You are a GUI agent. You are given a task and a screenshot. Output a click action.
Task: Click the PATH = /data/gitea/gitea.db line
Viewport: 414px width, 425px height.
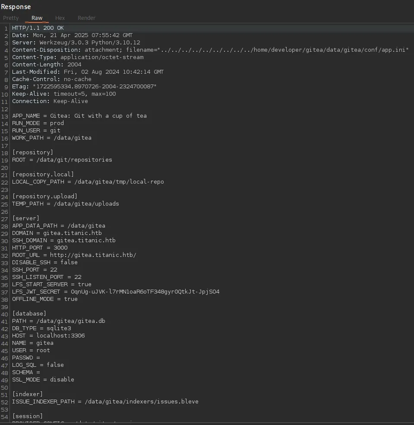click(58, 321)
